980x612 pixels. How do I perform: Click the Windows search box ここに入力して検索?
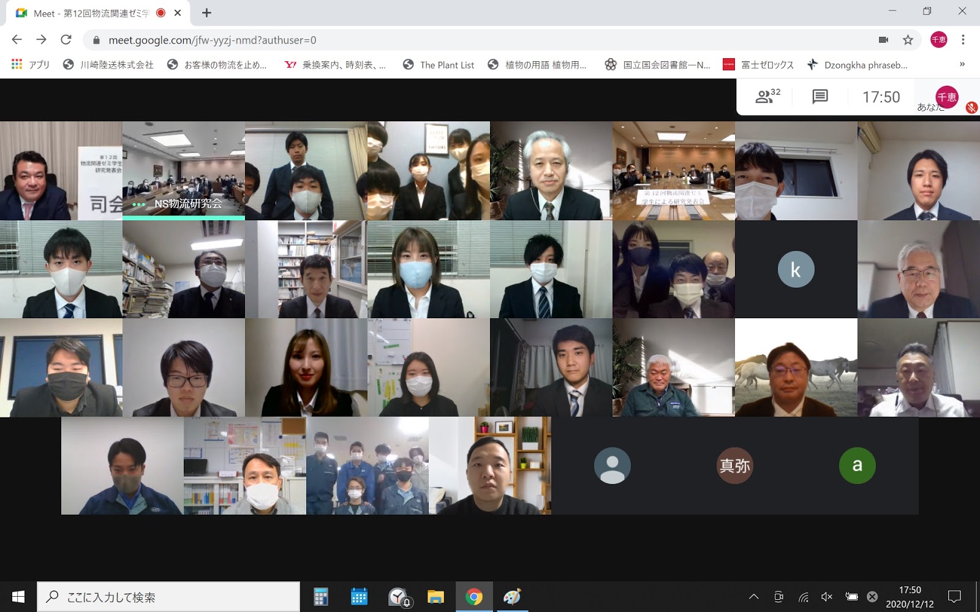168,597
